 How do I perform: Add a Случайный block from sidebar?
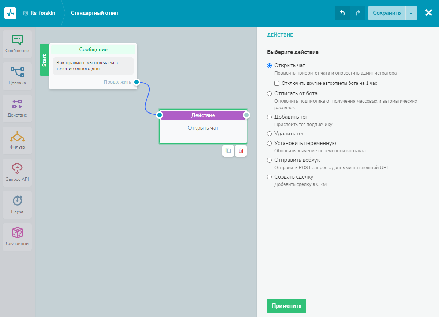17,237
